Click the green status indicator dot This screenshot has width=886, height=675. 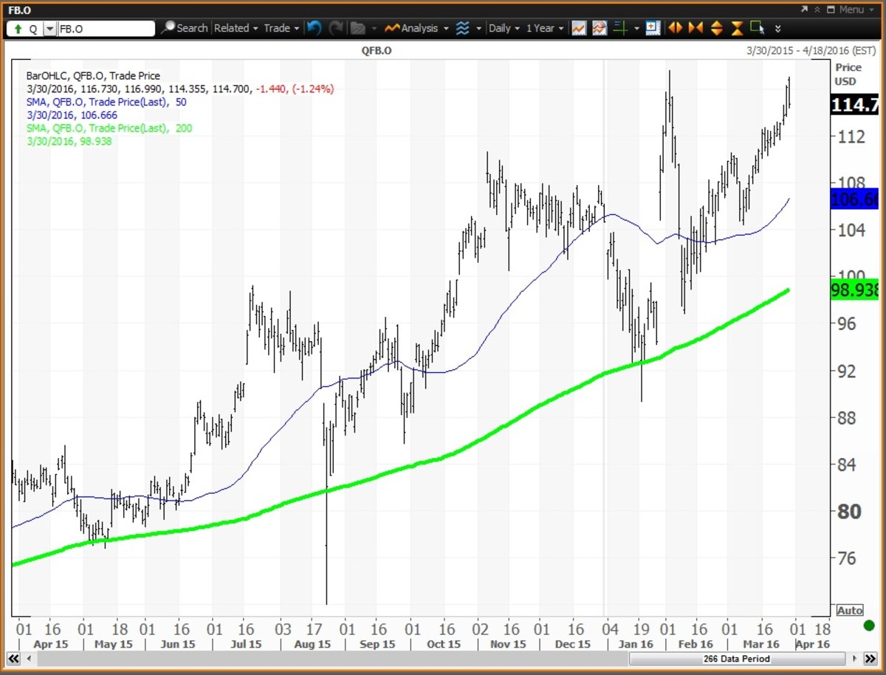tap(868, 626)
